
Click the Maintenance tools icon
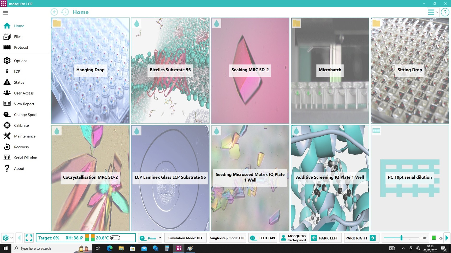coord(7,136)
